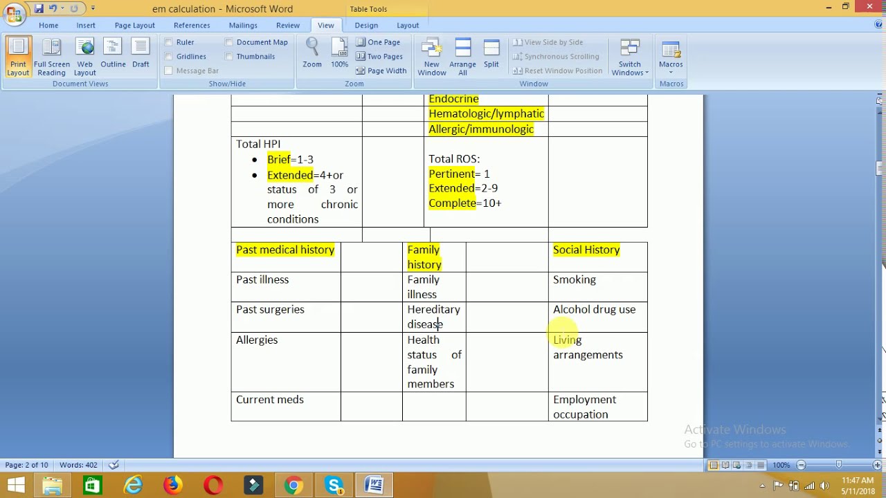The height and width of the screenshot is (498, 886).
Task: Open Skype from taskbar
Action: point(334,486)
